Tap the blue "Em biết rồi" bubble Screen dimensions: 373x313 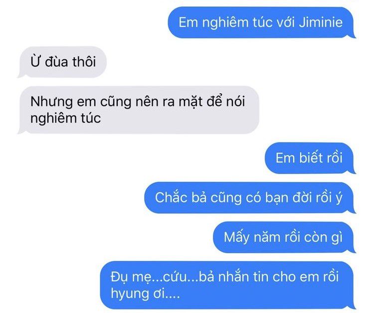pyautogui.click(x=310, y=158)
